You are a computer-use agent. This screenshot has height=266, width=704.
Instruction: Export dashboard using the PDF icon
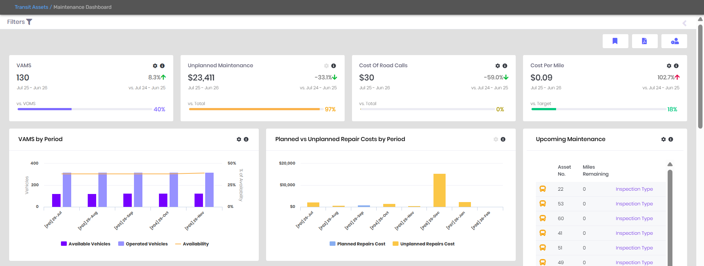pyautogui.click(x=645, y=41)
